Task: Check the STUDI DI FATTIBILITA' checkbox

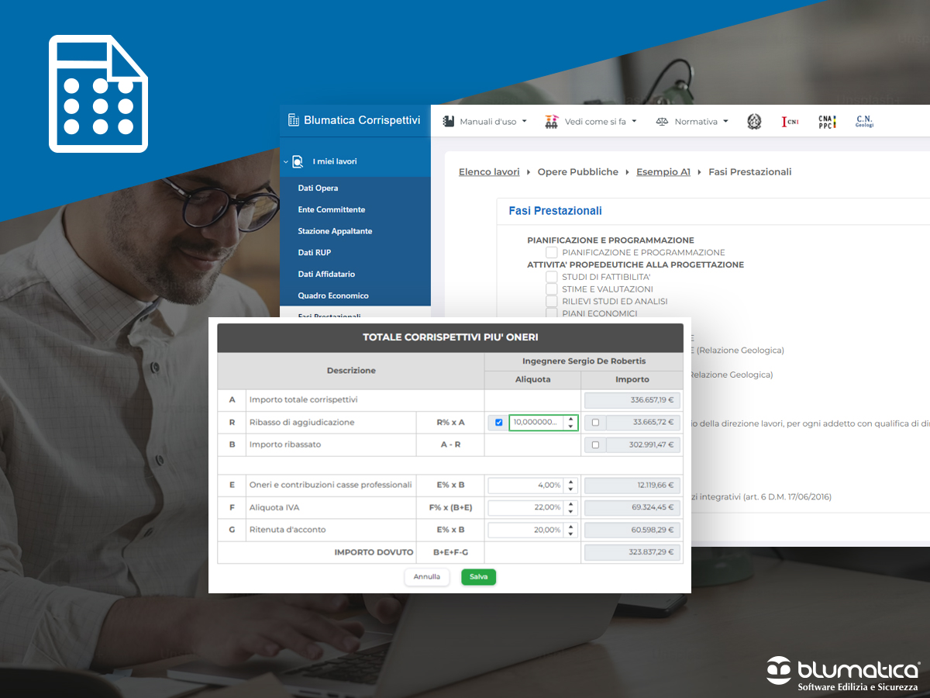Action: click(x=551, y=277)
